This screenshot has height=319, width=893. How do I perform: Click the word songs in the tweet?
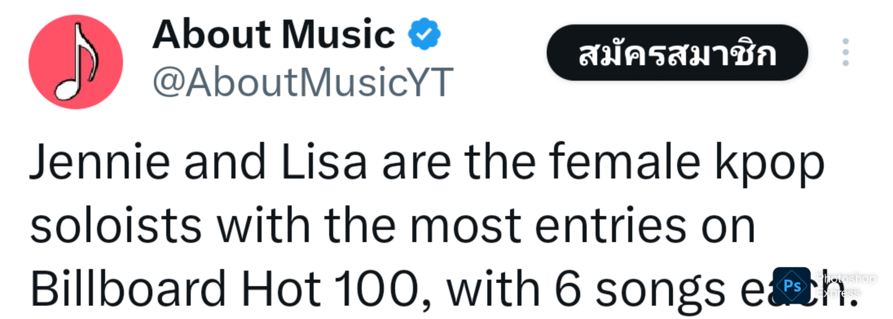click(x=661, y=290)
